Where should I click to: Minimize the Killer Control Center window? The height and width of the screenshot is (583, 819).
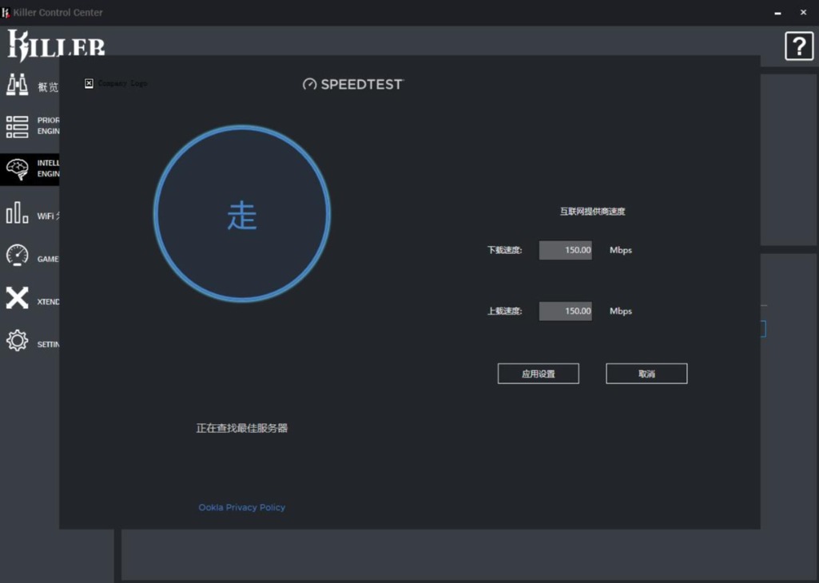tap(777, 13)
